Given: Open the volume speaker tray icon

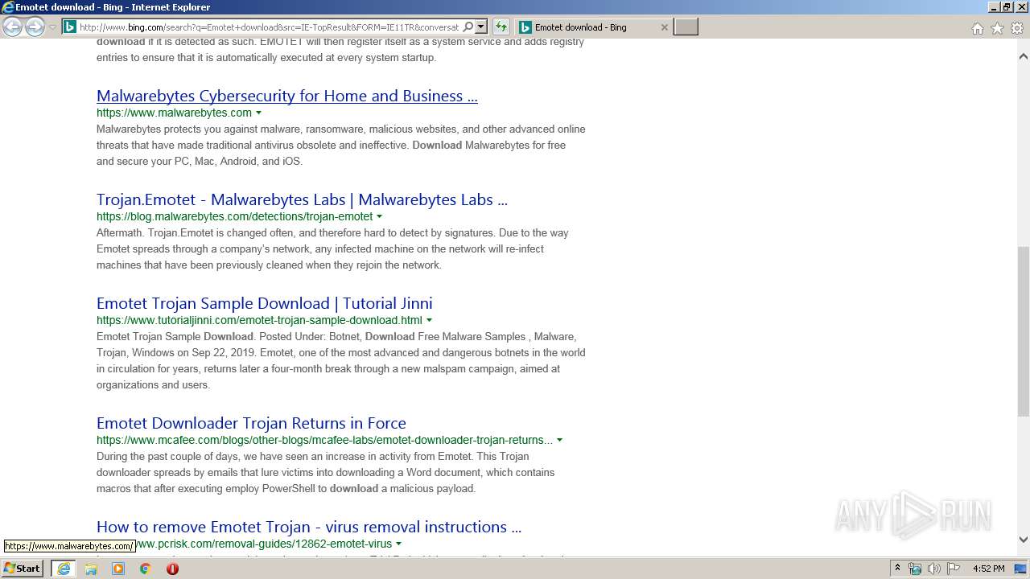Looking at the screenshot, I should [x=934, y=569].
